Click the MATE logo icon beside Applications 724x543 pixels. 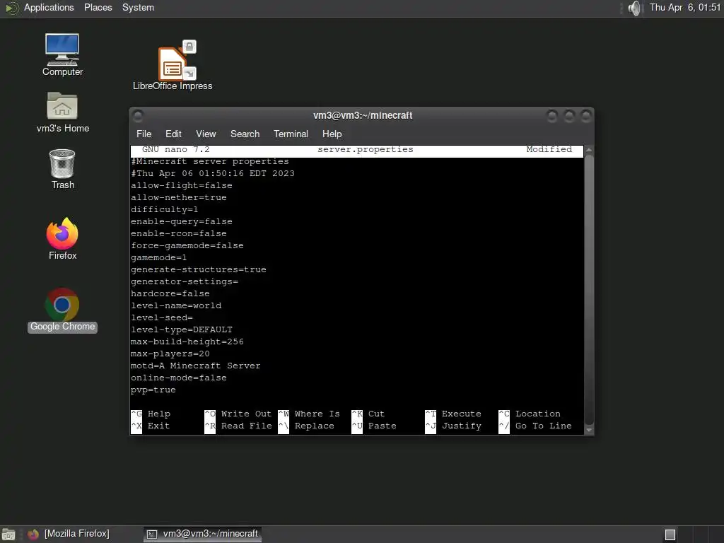[11, 8]
